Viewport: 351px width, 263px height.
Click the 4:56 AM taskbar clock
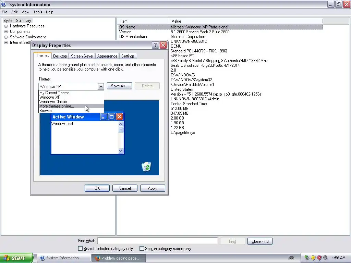click(338, 258)
